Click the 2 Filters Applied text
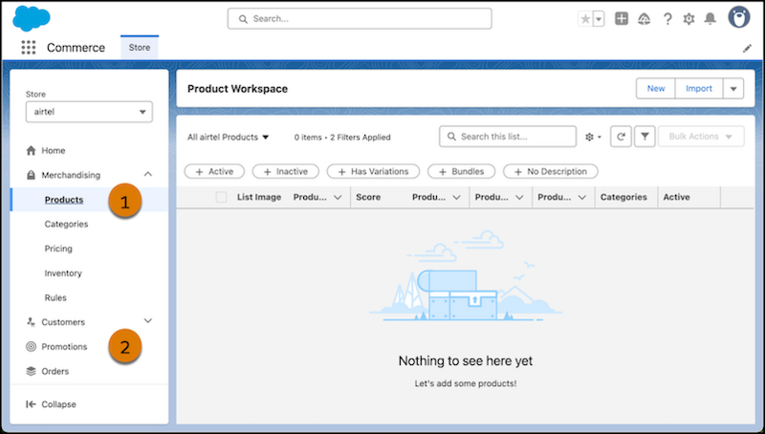The width and height of the screenshot is (765, 434). [x=361, y=138]
